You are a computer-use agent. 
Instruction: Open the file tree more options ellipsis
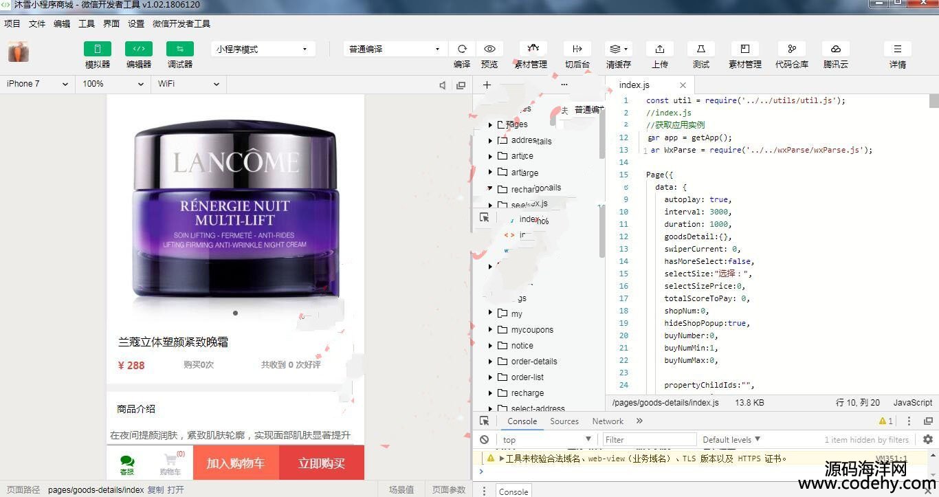(564, 85)
